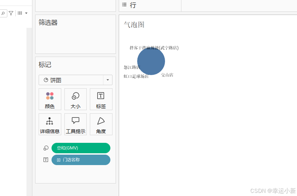Click the 角度 angle card
297x196 pixels.
point(101,124)
